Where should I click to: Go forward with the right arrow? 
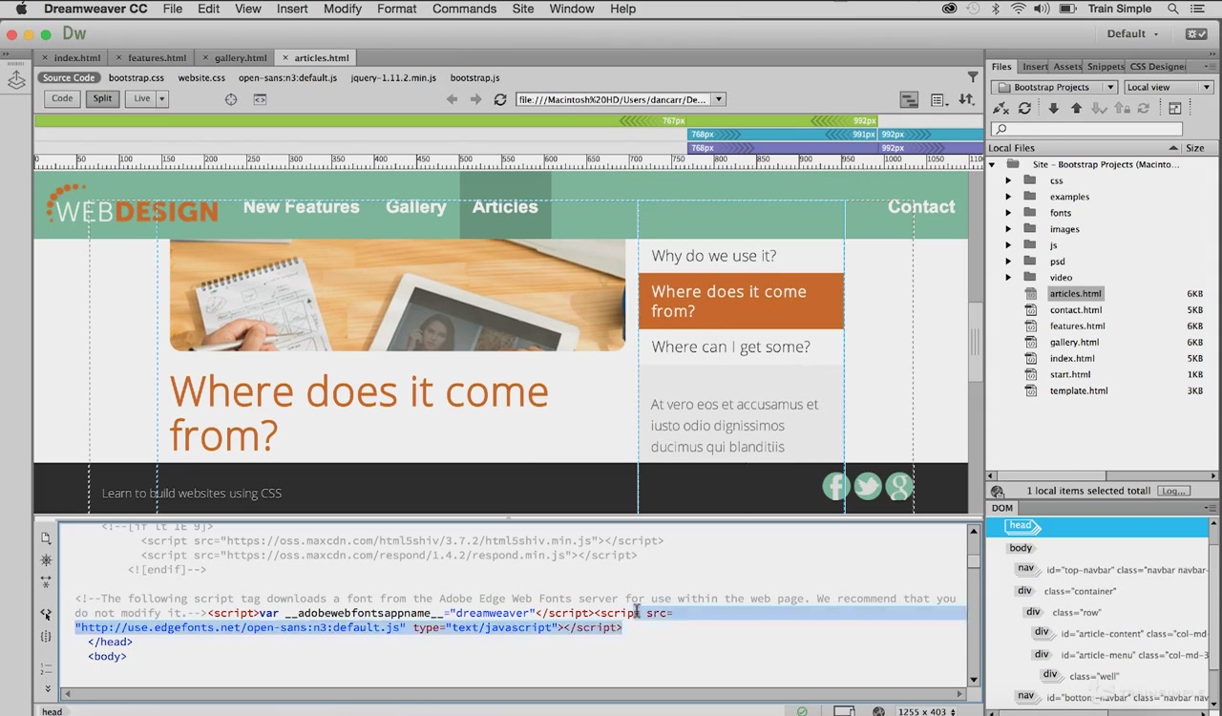coord(475,99)
